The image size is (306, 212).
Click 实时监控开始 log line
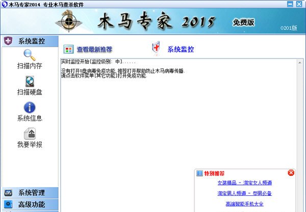(x=98, y=62)
